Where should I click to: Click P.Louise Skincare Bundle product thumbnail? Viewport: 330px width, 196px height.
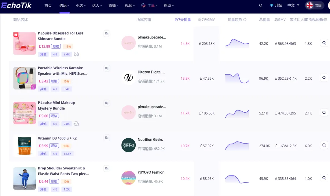[x=25, y=43]
